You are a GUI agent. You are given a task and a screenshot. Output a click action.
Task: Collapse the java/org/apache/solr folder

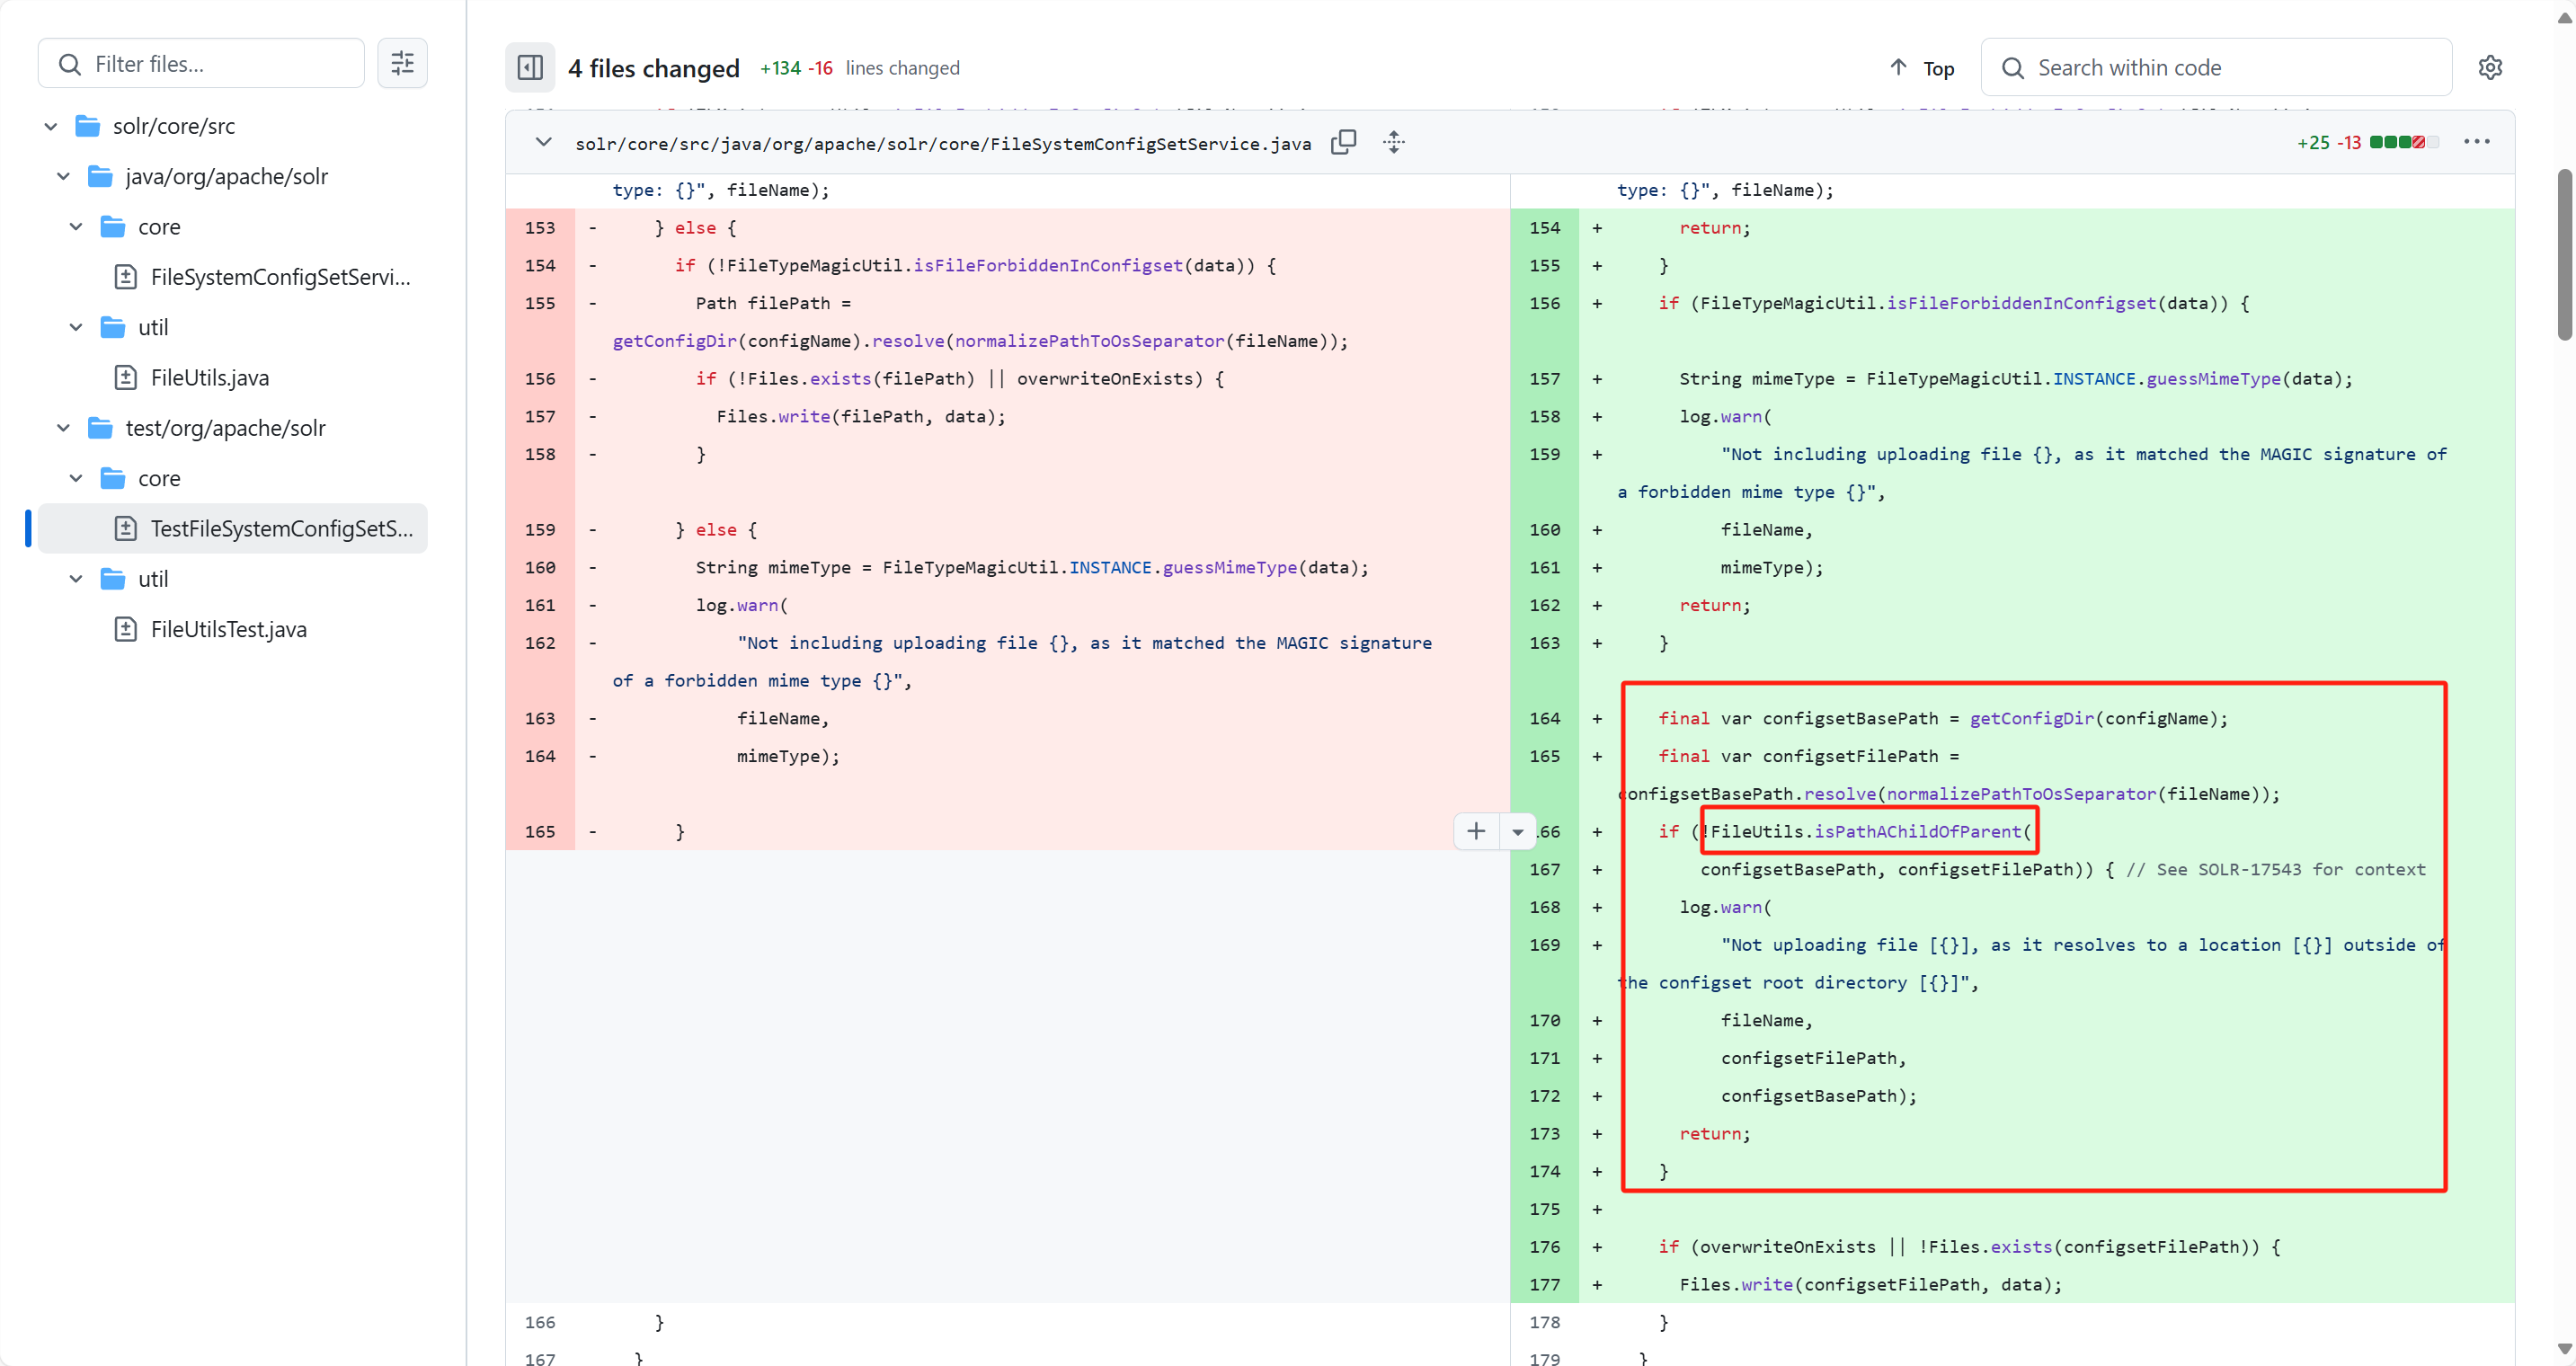[x=63, y=176]
